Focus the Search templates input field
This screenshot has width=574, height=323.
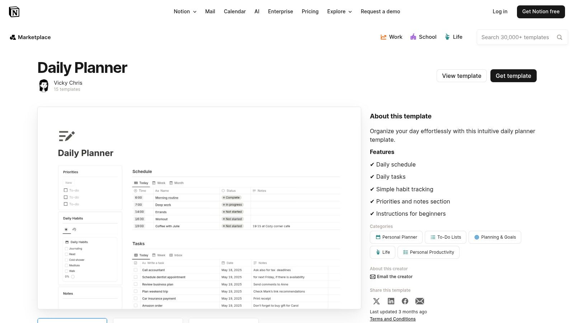coord(515,37)
